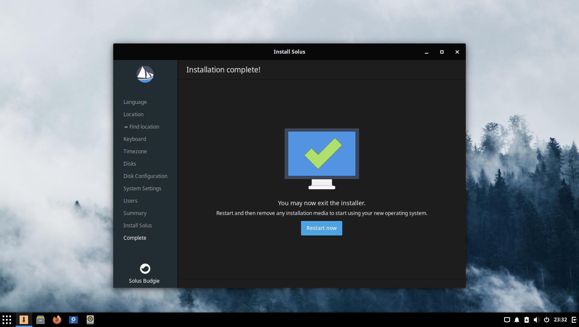Click the show desktop tray icon
This screenshot has width=579, height=327.
tap(507, 320)
